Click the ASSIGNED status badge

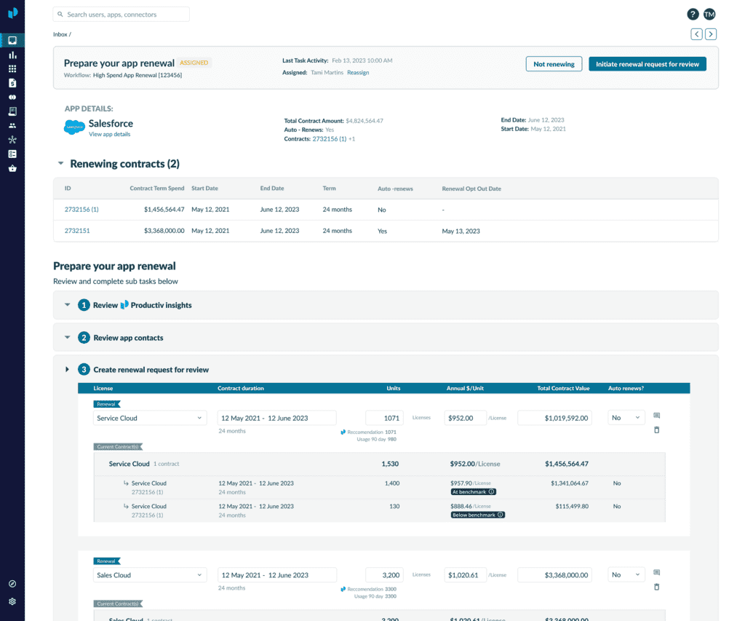coord(194,63)
